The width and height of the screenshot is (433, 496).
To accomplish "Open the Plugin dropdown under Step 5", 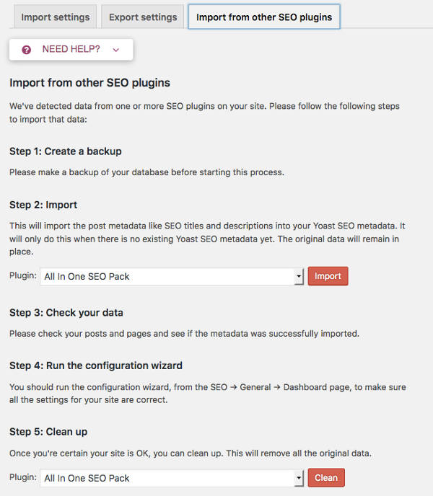I will 172,478.
